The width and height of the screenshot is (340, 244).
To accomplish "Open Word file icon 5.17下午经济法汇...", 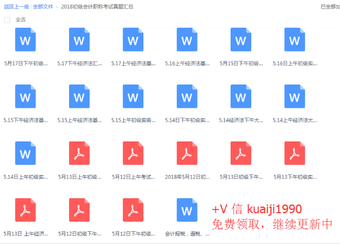I will click(x=79, y=40).
